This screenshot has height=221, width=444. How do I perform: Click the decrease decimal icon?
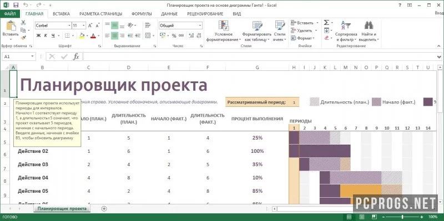coord(199,35)
